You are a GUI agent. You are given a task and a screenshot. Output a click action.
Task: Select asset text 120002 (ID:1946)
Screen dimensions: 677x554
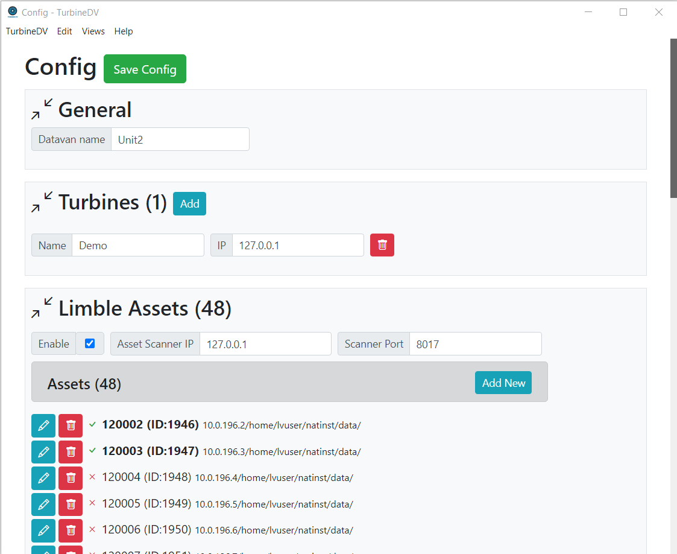coord(150,424)
